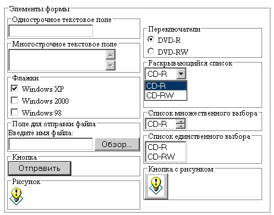Choose highlighted CD-R option in dropdown
Screen dimensions: 274x215
point(166,86)
